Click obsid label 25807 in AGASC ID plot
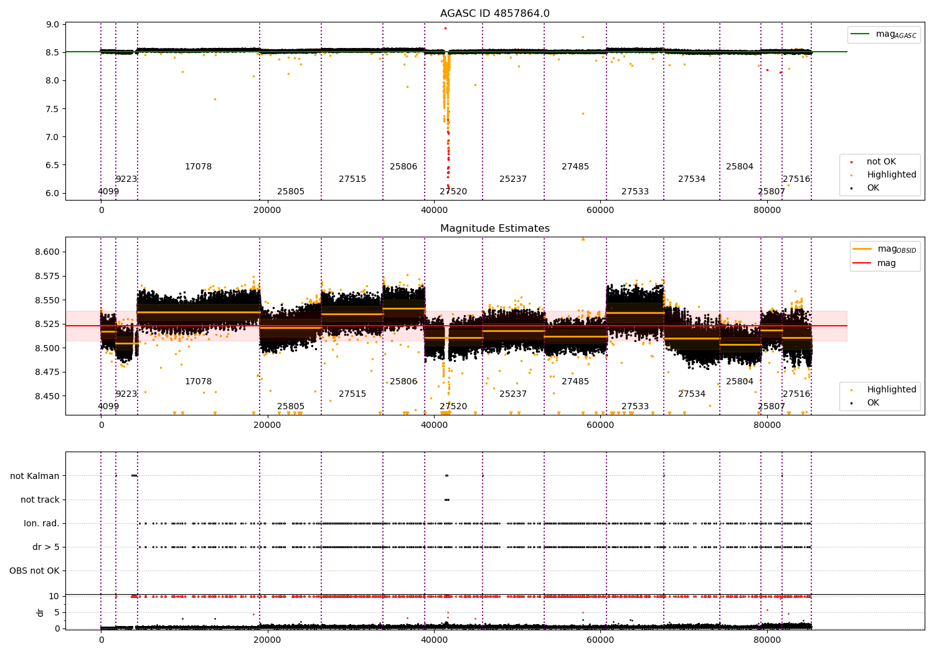Viewport: 934px width, 654px height. (771, 191)
